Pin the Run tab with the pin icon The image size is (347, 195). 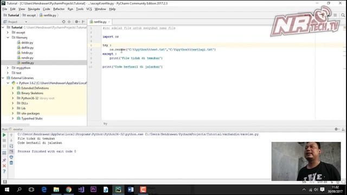tap(4, 160)
